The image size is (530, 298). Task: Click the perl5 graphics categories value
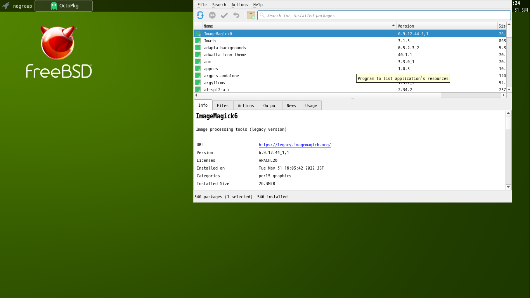pyautogui.click(x=275, y=176)
